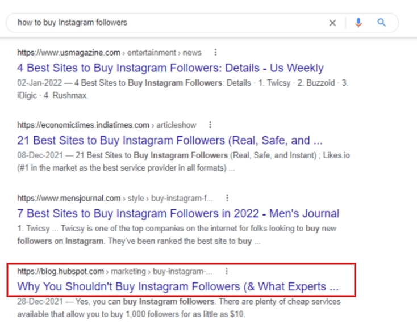Open the '7 Best Sites' Men's Journal result
The height and width of the screenshot is (329, 417).
point(178,214)
